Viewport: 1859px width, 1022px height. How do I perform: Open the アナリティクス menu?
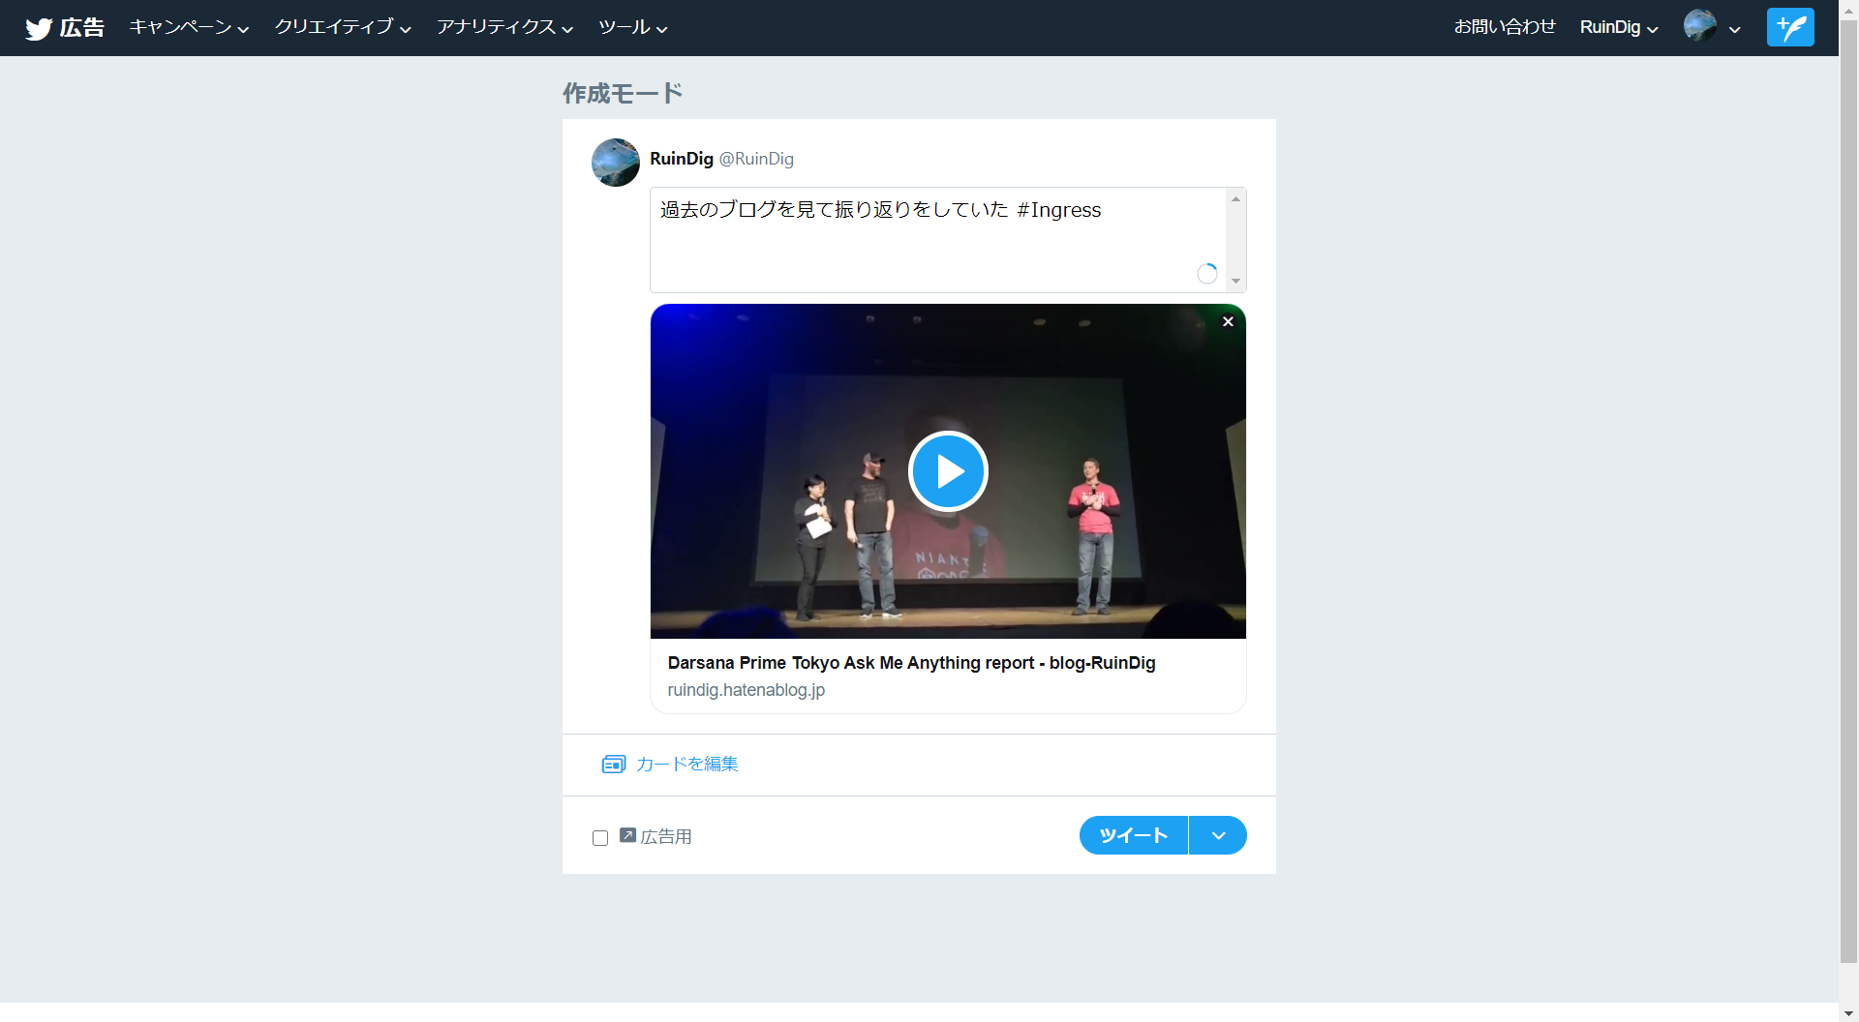tap(504, 27)
